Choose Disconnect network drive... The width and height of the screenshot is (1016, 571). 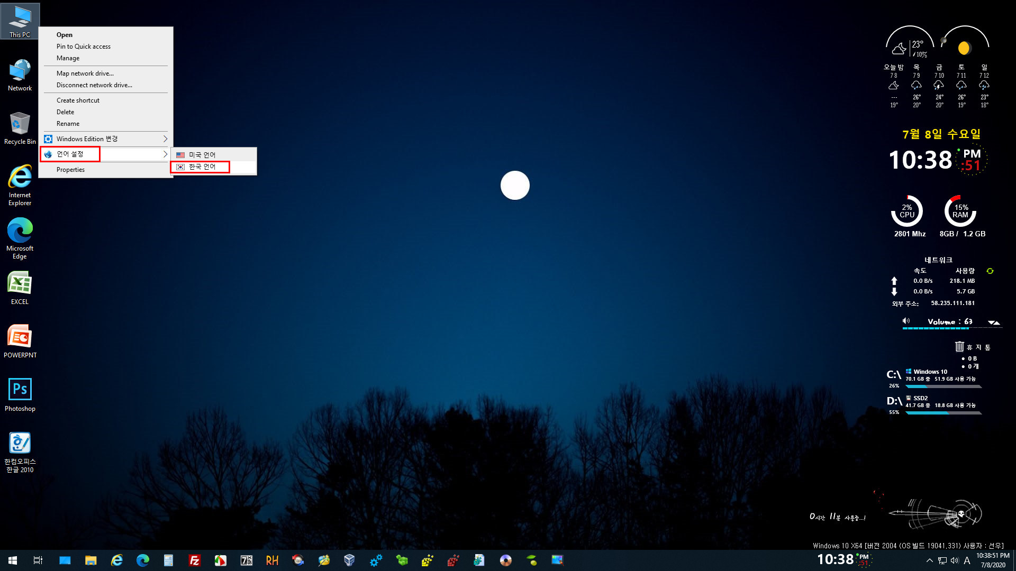pyautogui.click(x=106, y=85)
